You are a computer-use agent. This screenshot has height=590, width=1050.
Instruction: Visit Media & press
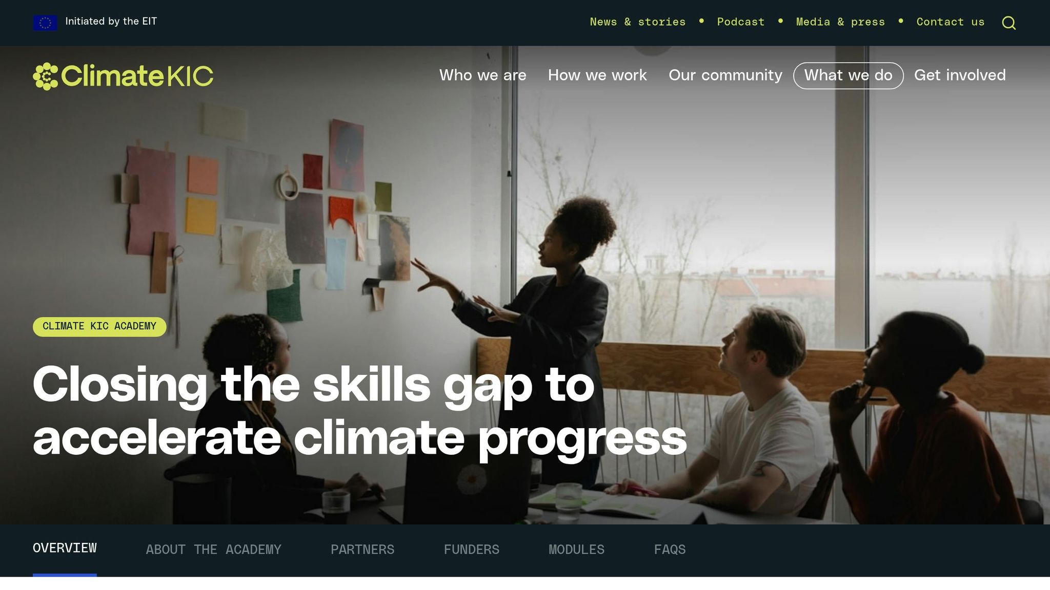click(x=840, y=22)
